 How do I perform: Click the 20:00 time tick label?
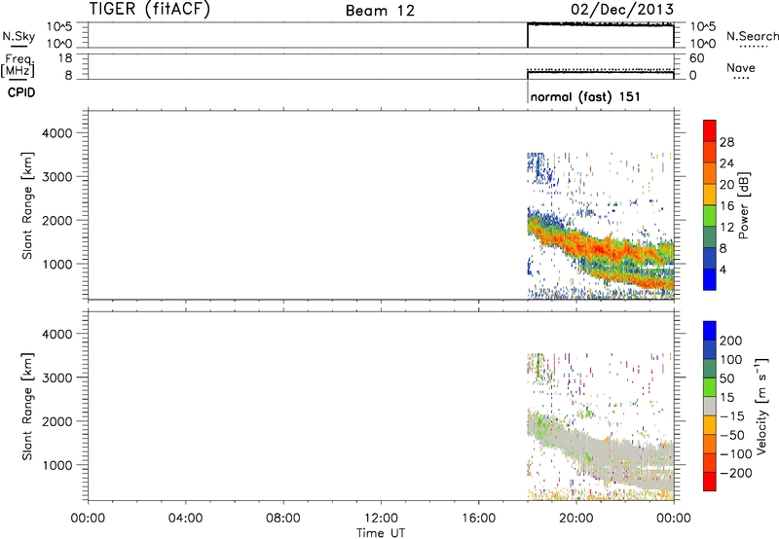click(576, 519)
